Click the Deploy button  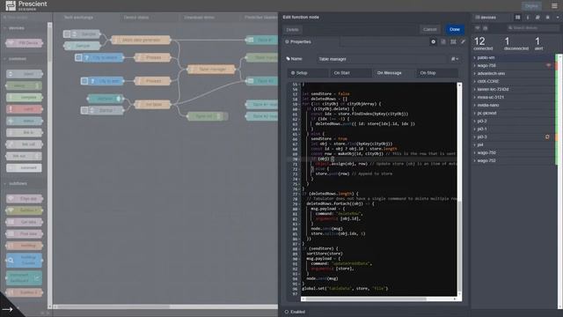click(531, 6)
